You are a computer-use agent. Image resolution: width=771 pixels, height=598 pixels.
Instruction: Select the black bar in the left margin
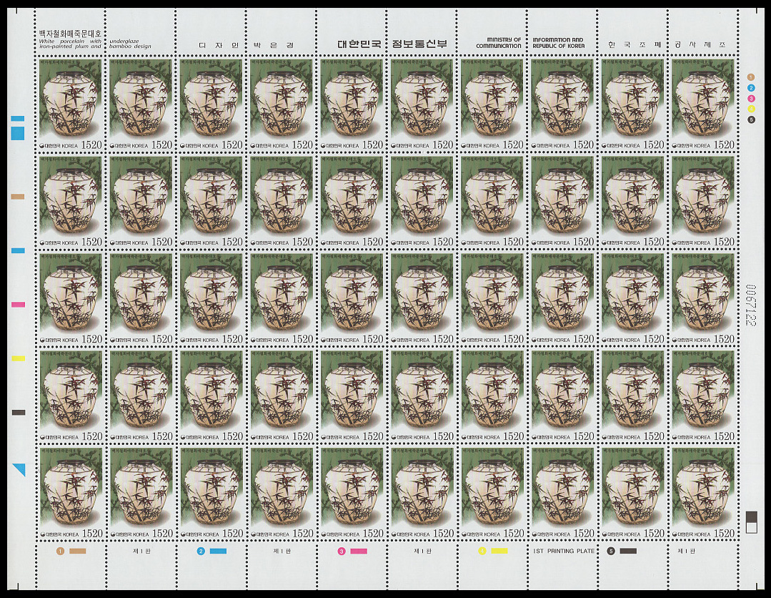point(18,413)
